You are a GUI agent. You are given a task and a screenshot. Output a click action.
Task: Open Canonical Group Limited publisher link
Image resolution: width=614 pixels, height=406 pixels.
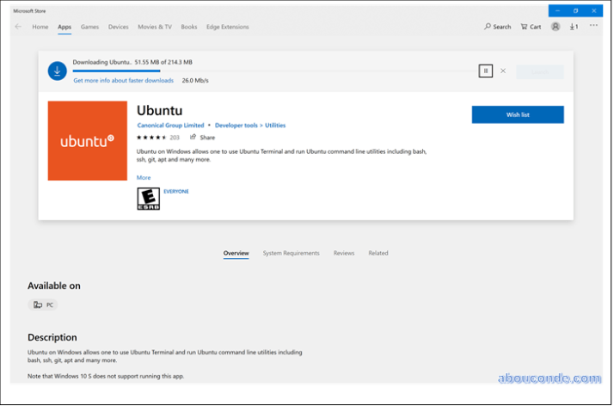pyautogui.click(x=170, y=126)
